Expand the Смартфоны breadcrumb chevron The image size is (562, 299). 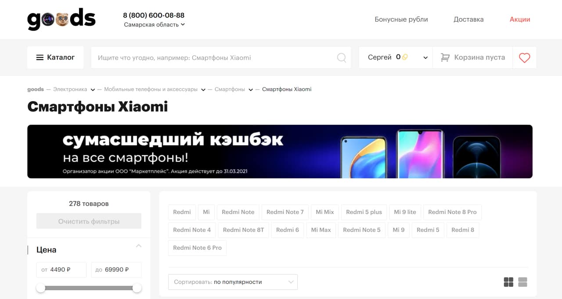[x=251, y=89]
